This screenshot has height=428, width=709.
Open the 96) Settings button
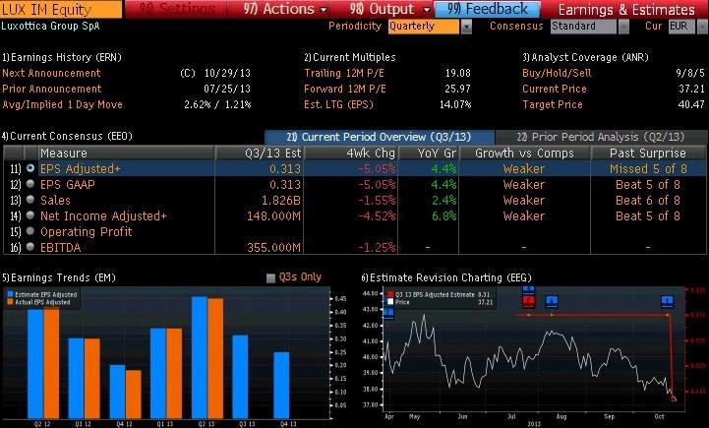point(177,9)
